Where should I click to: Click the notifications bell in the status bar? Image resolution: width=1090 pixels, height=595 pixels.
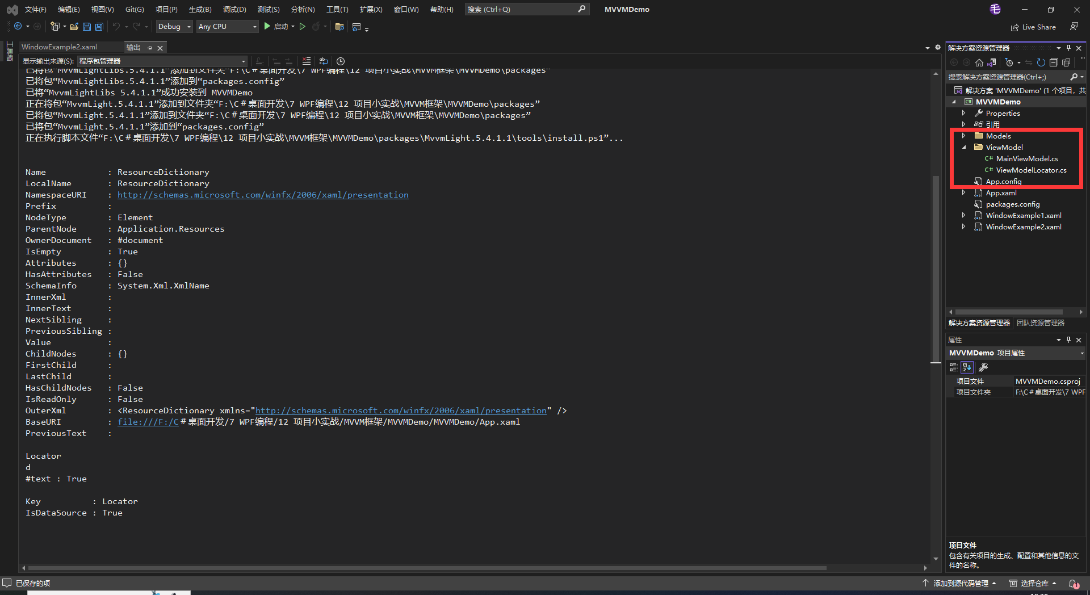tap(1074, 583)
